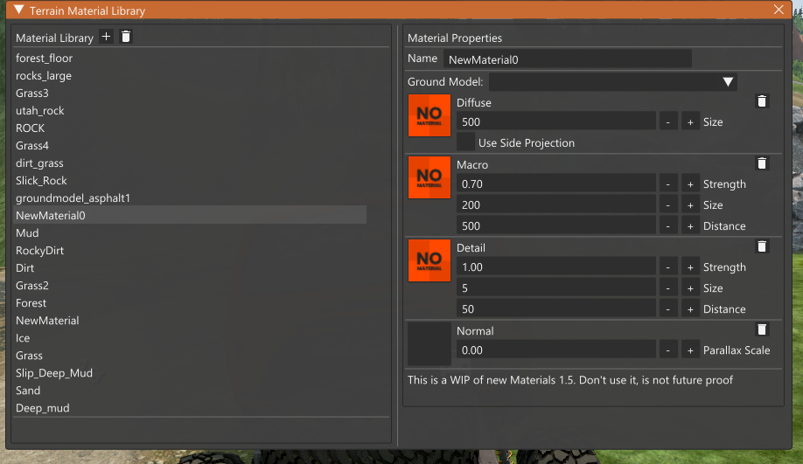Click the Macro Size field showing 200
The image size is (803, 464).
pos(556,204)
